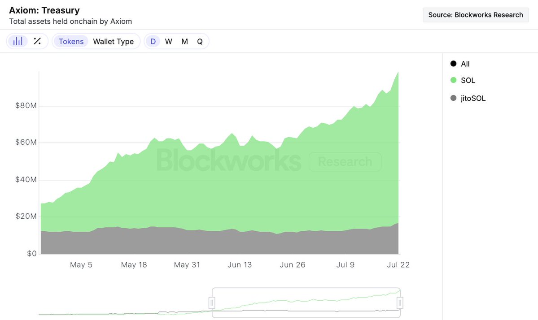The image size is (538, 320).
Task: Click the green SOL area on chart
Action: (x=219, y=192)
